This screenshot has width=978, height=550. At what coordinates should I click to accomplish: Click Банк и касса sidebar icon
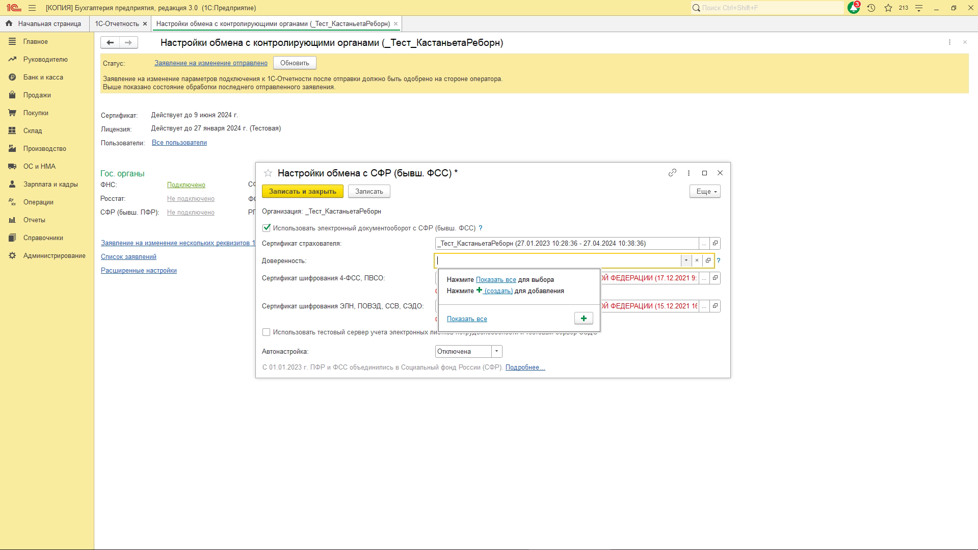coord(12,77)
